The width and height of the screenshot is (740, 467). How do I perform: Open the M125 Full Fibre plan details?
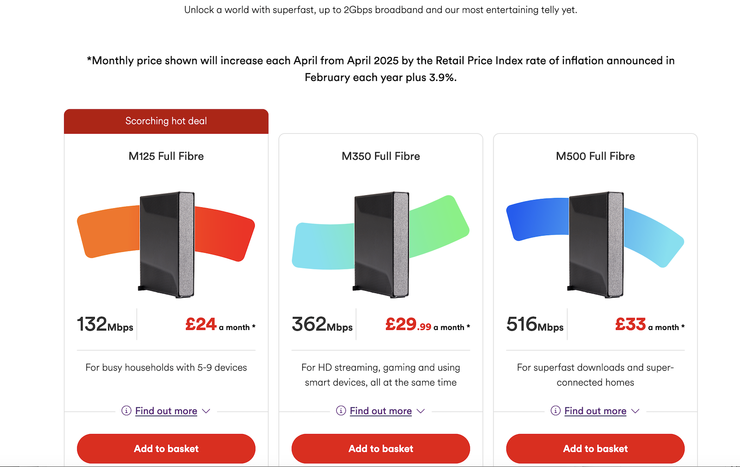(x=166, y=156)
